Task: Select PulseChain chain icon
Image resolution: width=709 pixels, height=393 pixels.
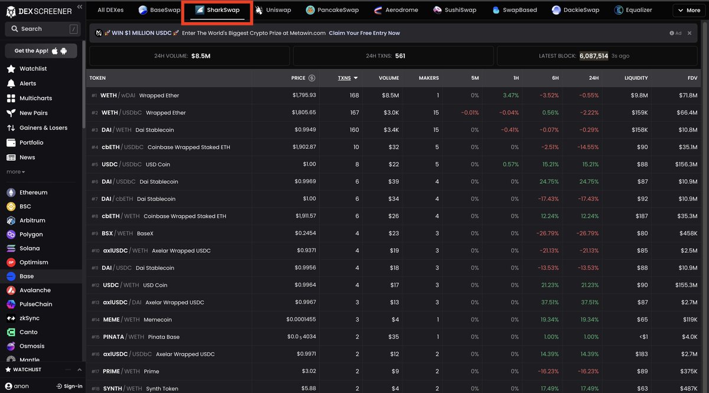Action: [x=11, y=304]
